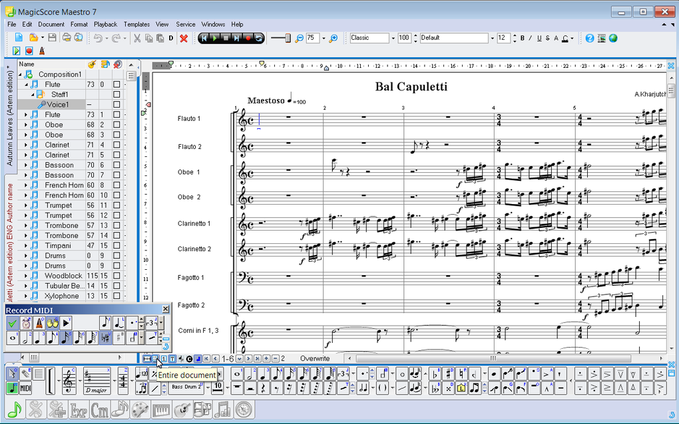Click the green play button in the transport bar
The image size is (679, 424).
pyautogui.click(x=215, y=38)
